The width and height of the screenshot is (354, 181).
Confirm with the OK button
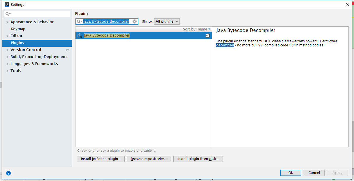291,173
